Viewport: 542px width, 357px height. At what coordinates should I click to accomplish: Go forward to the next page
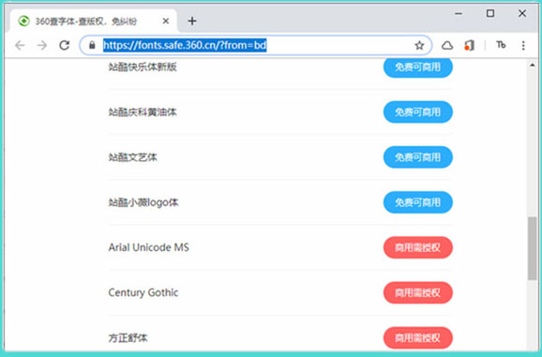point(42,45)
